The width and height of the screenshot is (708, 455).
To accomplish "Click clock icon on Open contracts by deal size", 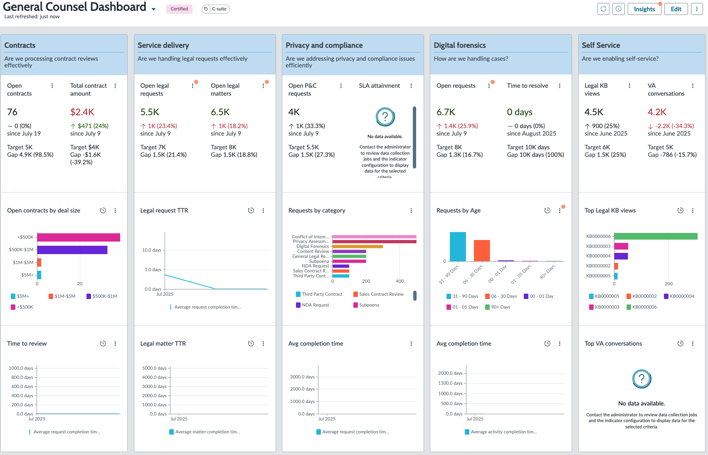I will coord(103,210).
